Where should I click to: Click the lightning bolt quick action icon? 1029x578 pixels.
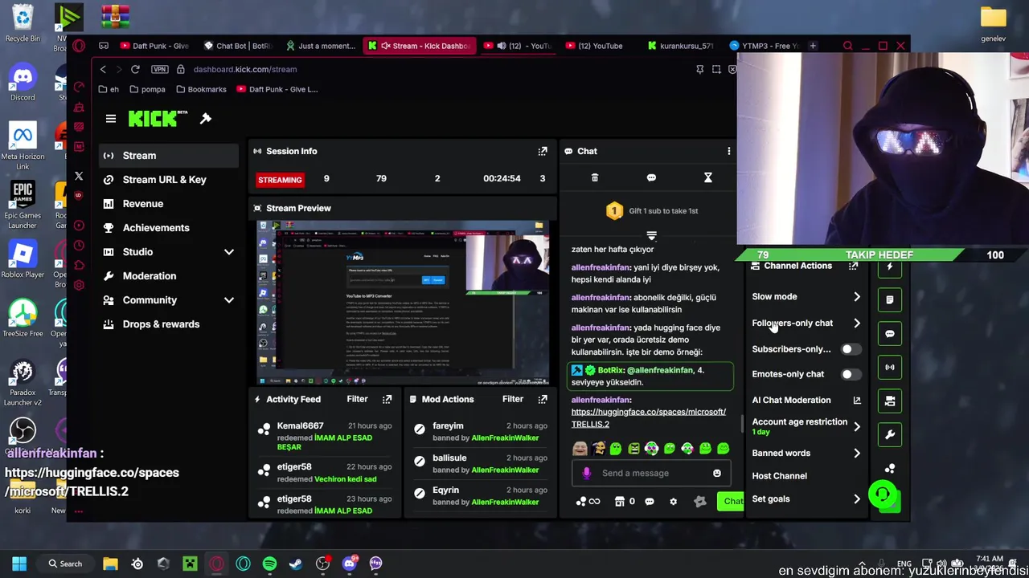coord(890,267)
